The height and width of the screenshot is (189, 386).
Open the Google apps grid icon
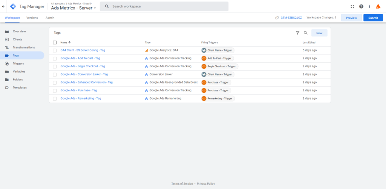[352, 6]
